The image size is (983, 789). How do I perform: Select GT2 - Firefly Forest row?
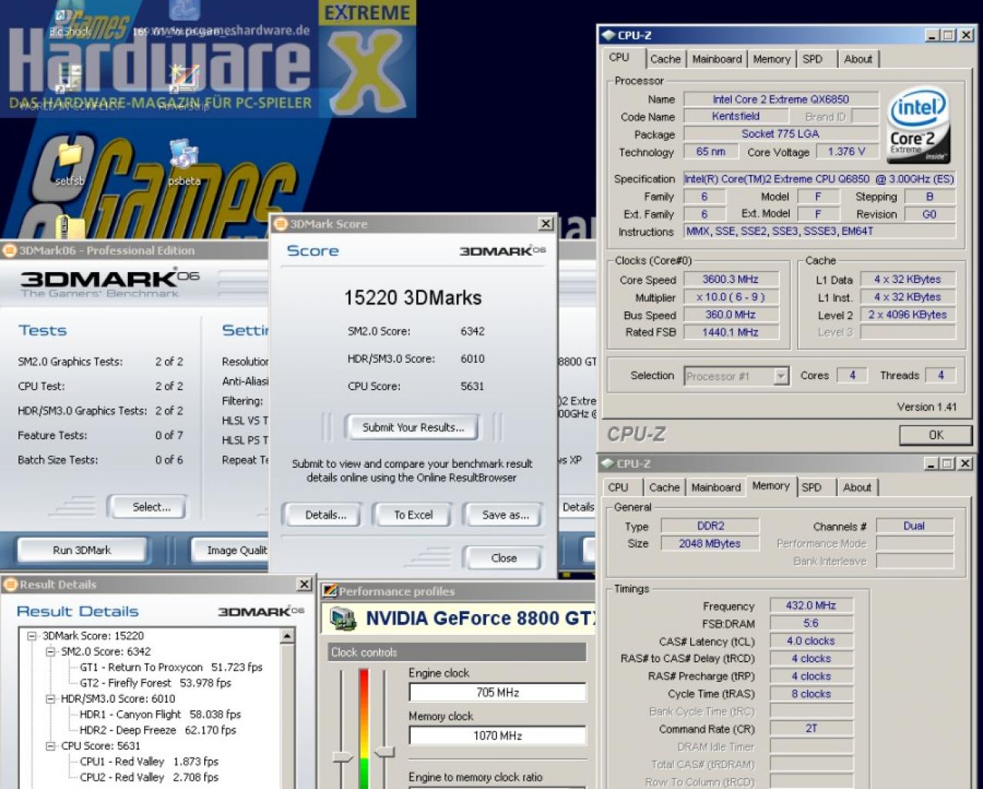click(156, 683)
